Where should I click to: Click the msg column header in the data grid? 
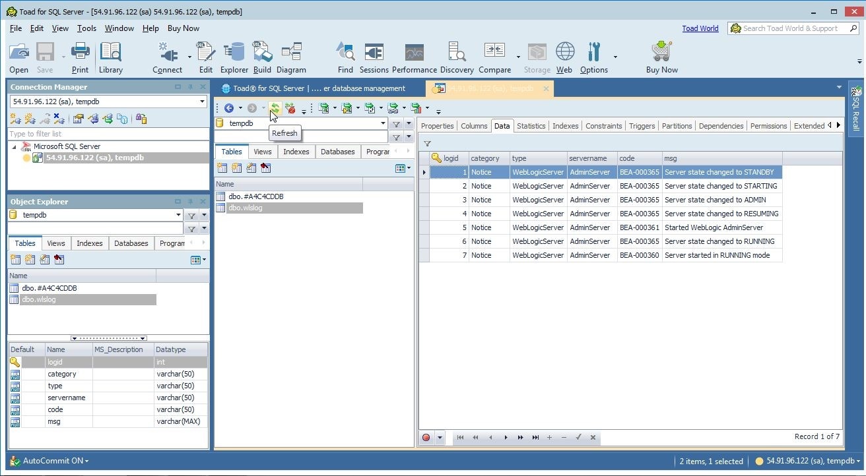tap(722, 158)
